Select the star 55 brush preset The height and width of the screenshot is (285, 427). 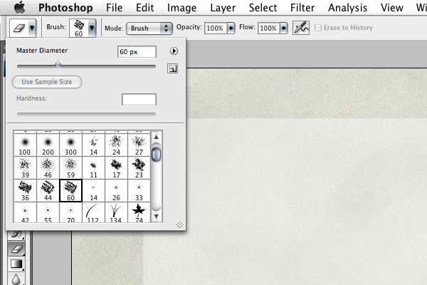48,212
